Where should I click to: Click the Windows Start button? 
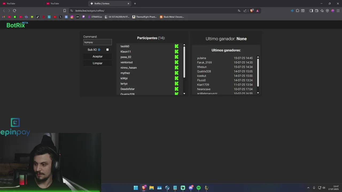[136, 188]
